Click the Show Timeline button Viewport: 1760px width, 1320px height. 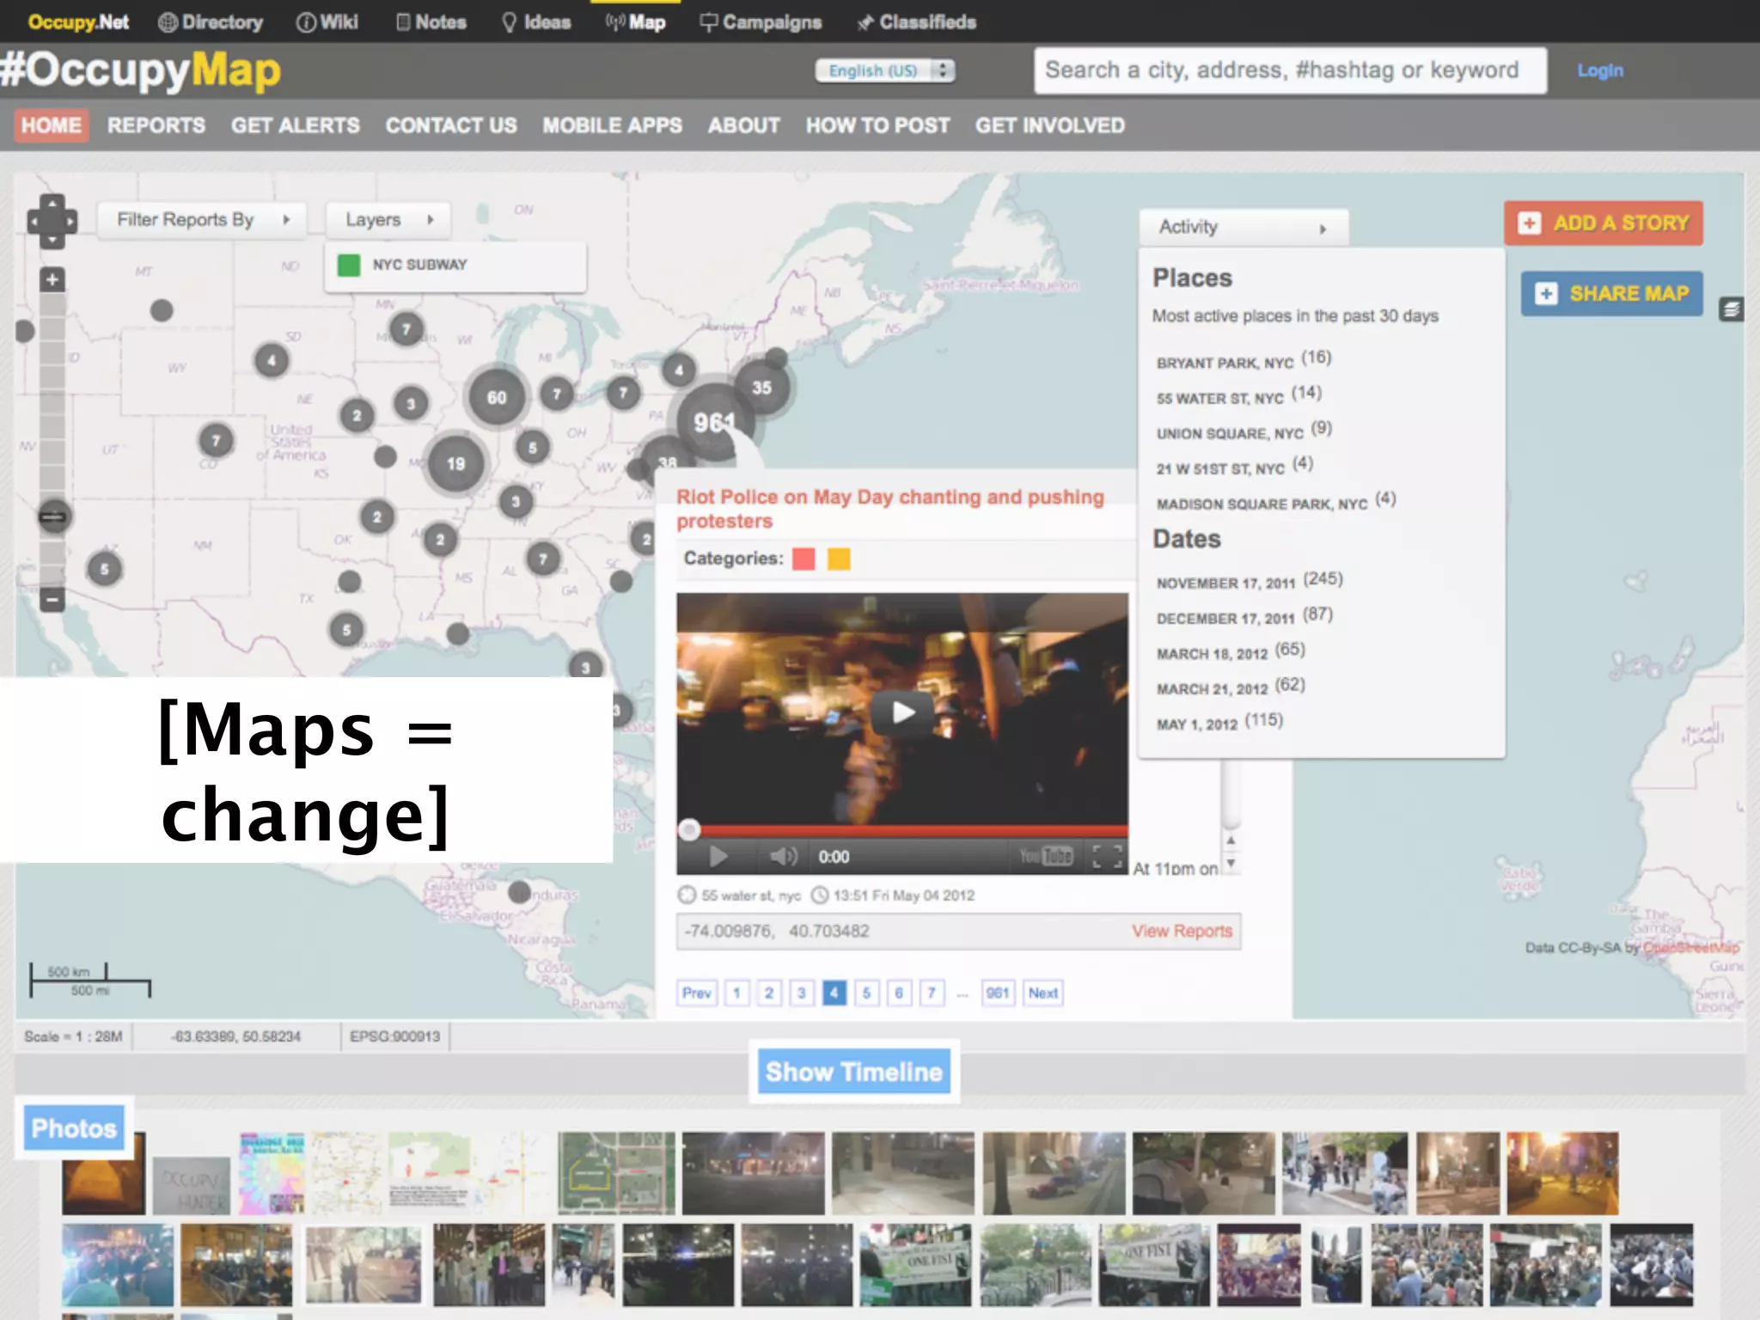point(854,1072)
